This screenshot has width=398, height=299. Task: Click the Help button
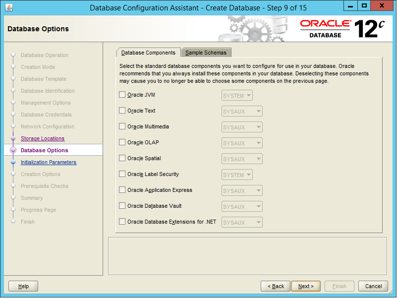[23, 286]
